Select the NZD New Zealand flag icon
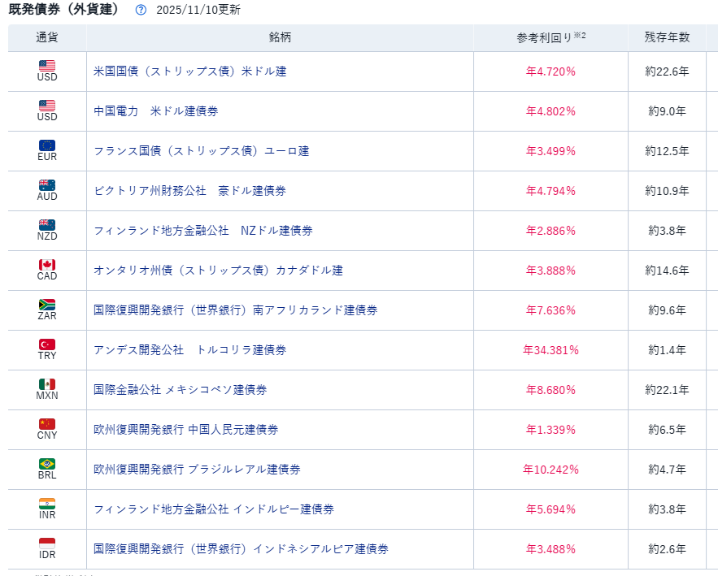 (47, 225)
